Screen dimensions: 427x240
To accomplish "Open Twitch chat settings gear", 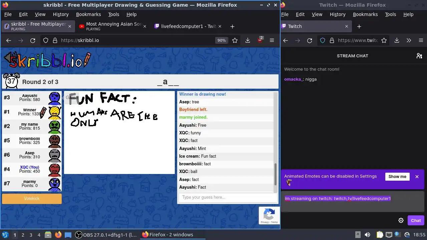I will 401,220.
